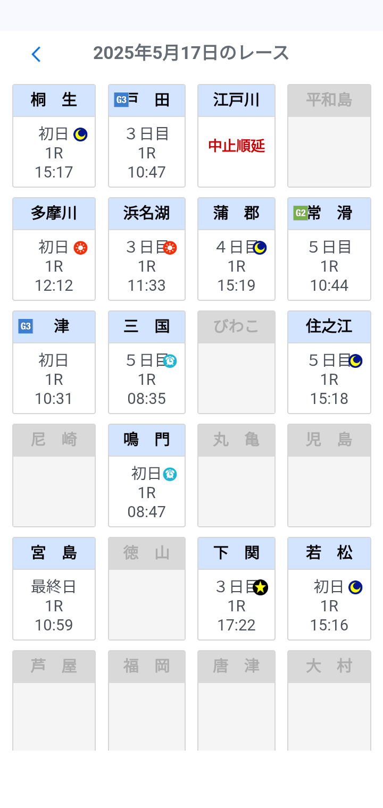Tap the G3 badge on 津

(x=26, y=326)
